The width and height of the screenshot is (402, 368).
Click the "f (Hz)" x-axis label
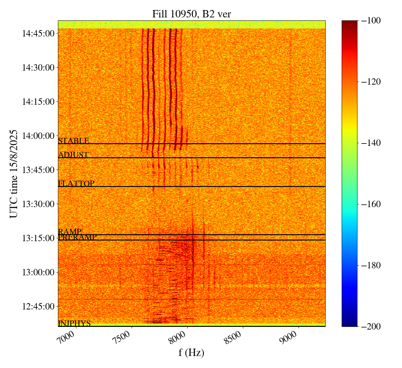click(191, 352)
